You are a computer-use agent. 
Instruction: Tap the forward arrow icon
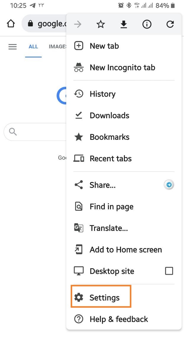[78, 25]
